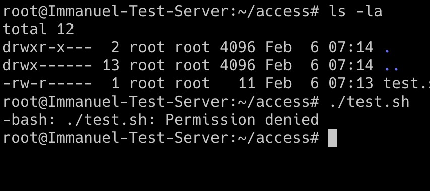Click the block cursor at the last prompt
This screenshot has width=430, height=191.
click(333, 138)
